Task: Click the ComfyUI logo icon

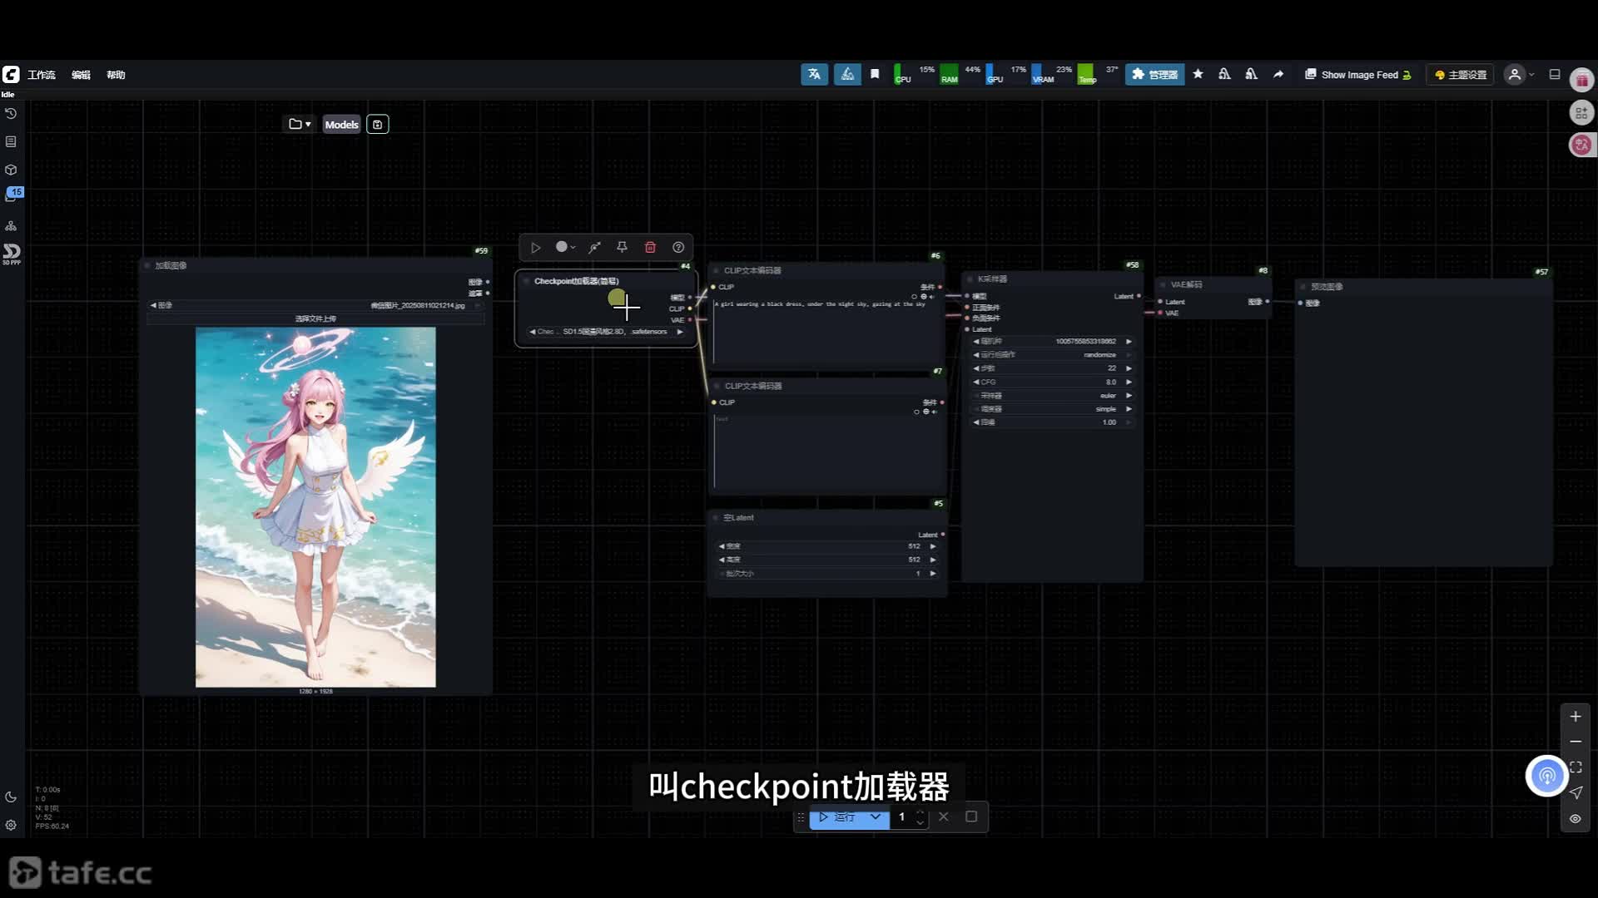Action: click(11, 75)
